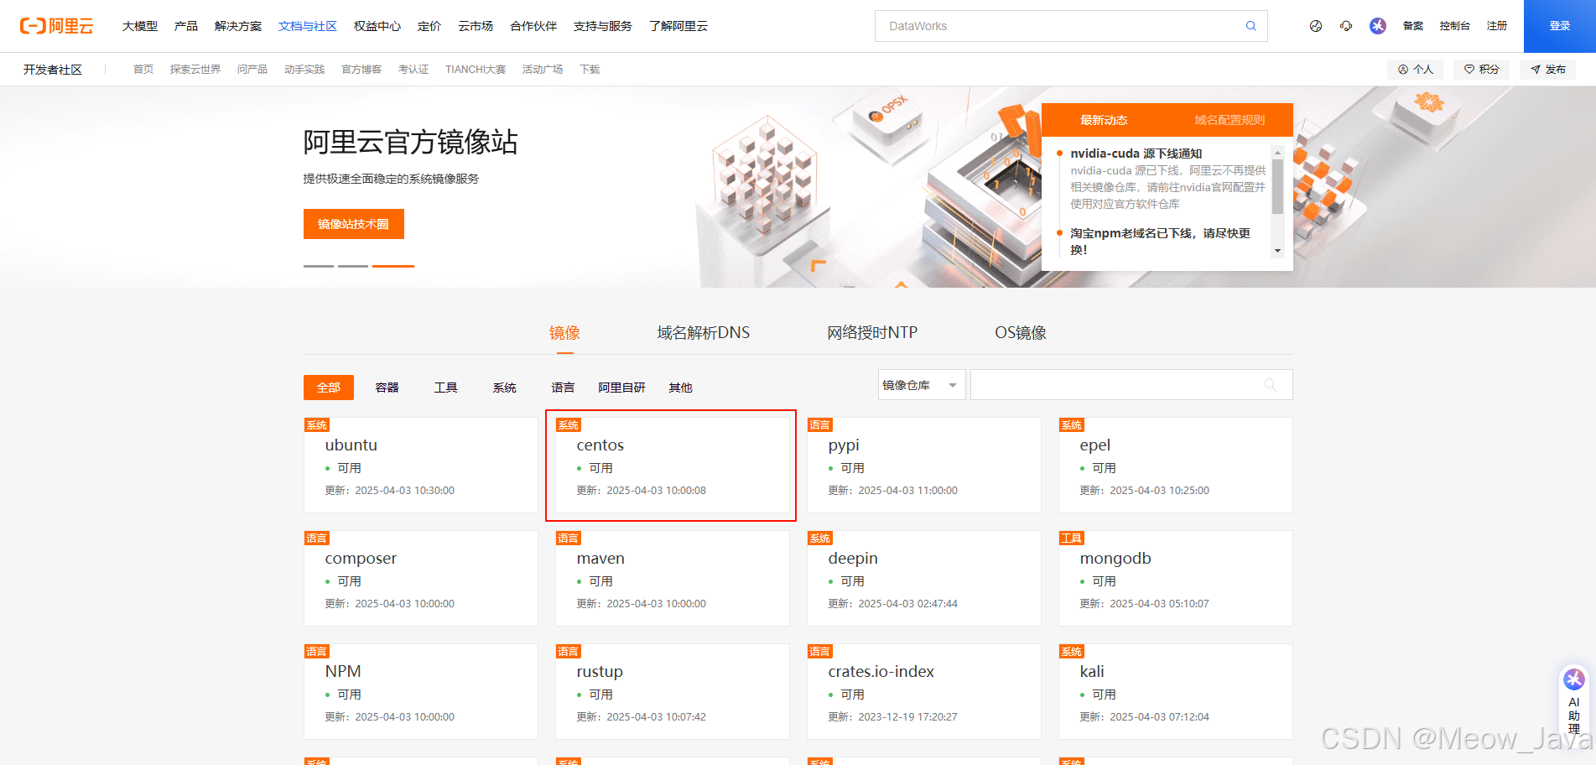
Task: Go to 开发者社区 home
Action: tap(53, 70)
